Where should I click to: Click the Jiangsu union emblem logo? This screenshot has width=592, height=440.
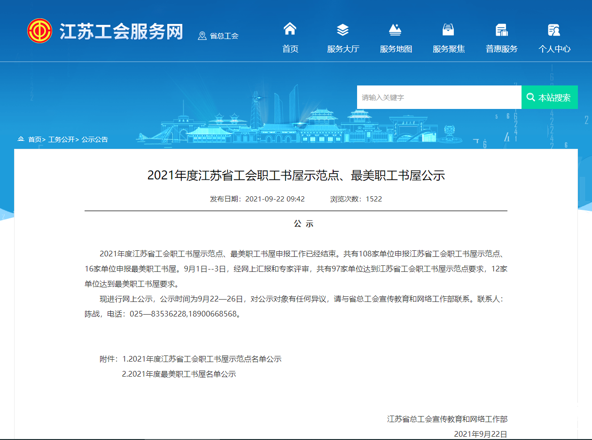(39, 31)
